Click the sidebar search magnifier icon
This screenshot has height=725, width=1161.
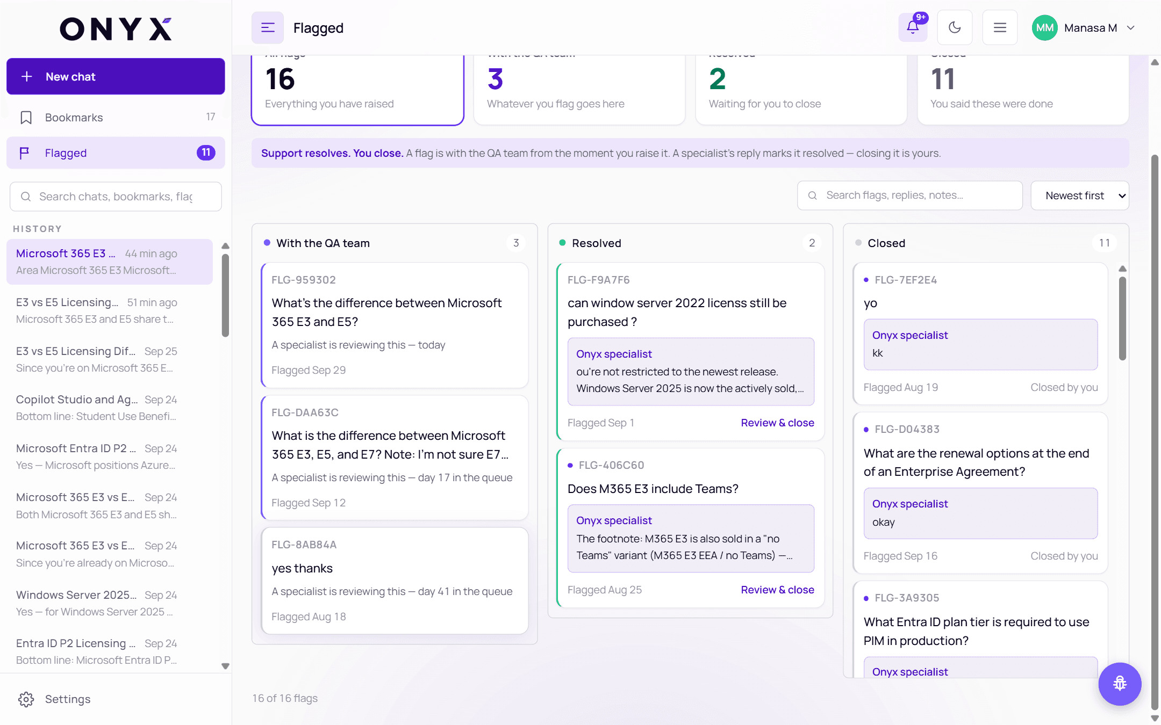25,197
